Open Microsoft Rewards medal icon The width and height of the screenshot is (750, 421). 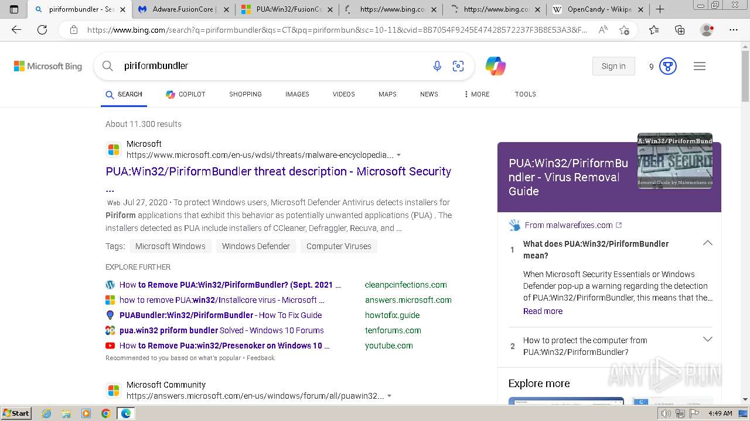(x=668, y=66)
